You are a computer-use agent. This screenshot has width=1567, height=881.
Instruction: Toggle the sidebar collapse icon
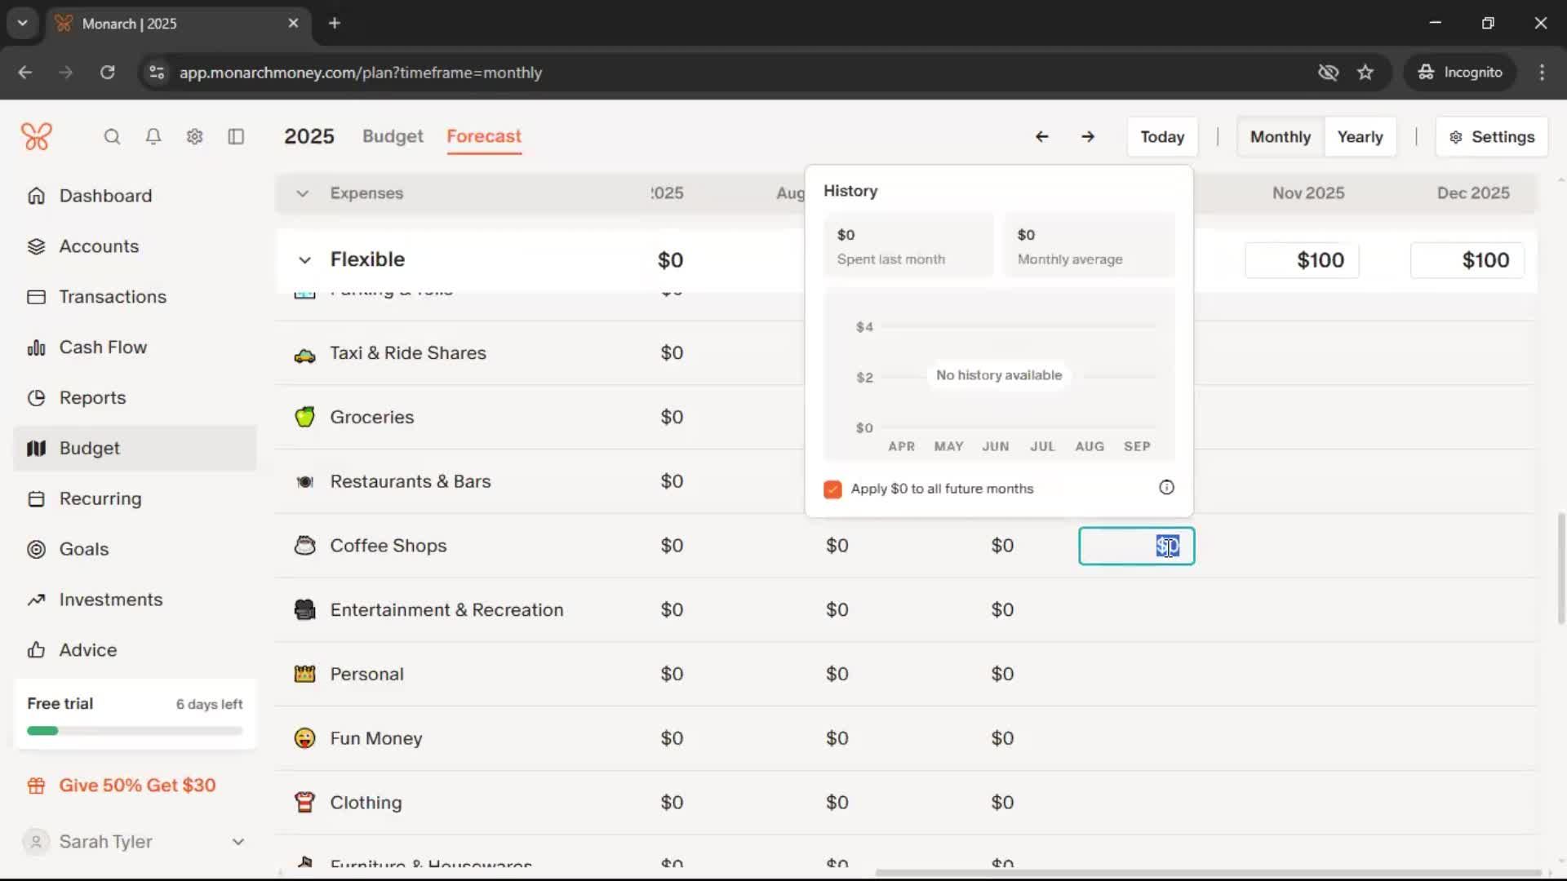pyautogui.click(x=236, y=137)
